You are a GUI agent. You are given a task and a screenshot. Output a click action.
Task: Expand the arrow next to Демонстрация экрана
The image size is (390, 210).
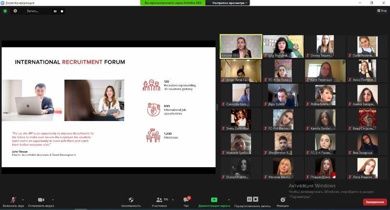click(229, 200)
